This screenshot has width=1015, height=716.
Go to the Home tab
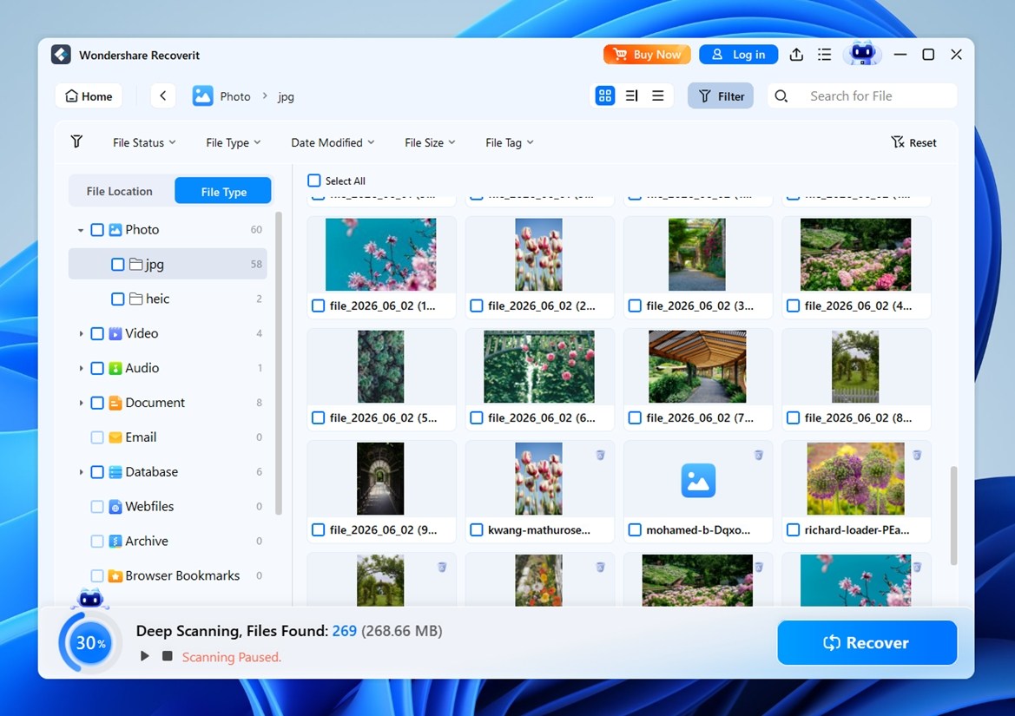click(88, 95)
